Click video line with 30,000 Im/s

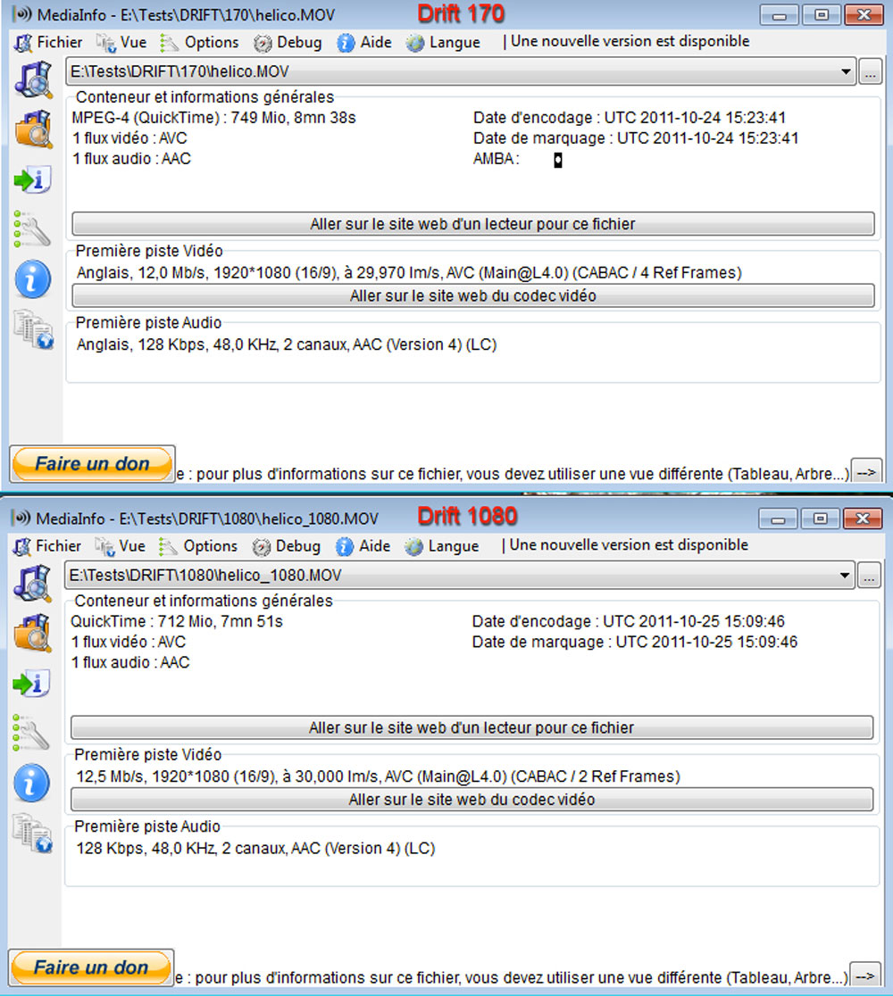pyautogui.click(x=378, y=776)
